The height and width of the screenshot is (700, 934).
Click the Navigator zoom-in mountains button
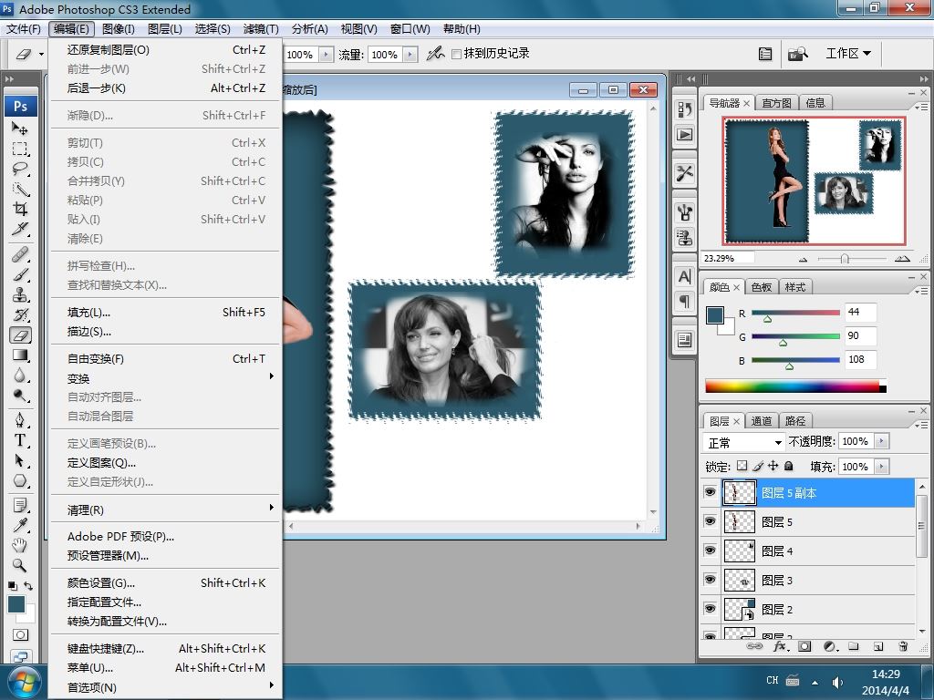(x=902, y=258)
